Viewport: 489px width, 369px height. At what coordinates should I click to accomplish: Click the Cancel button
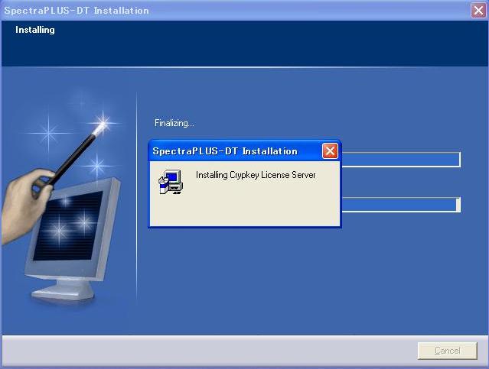(x=447, y=351)
